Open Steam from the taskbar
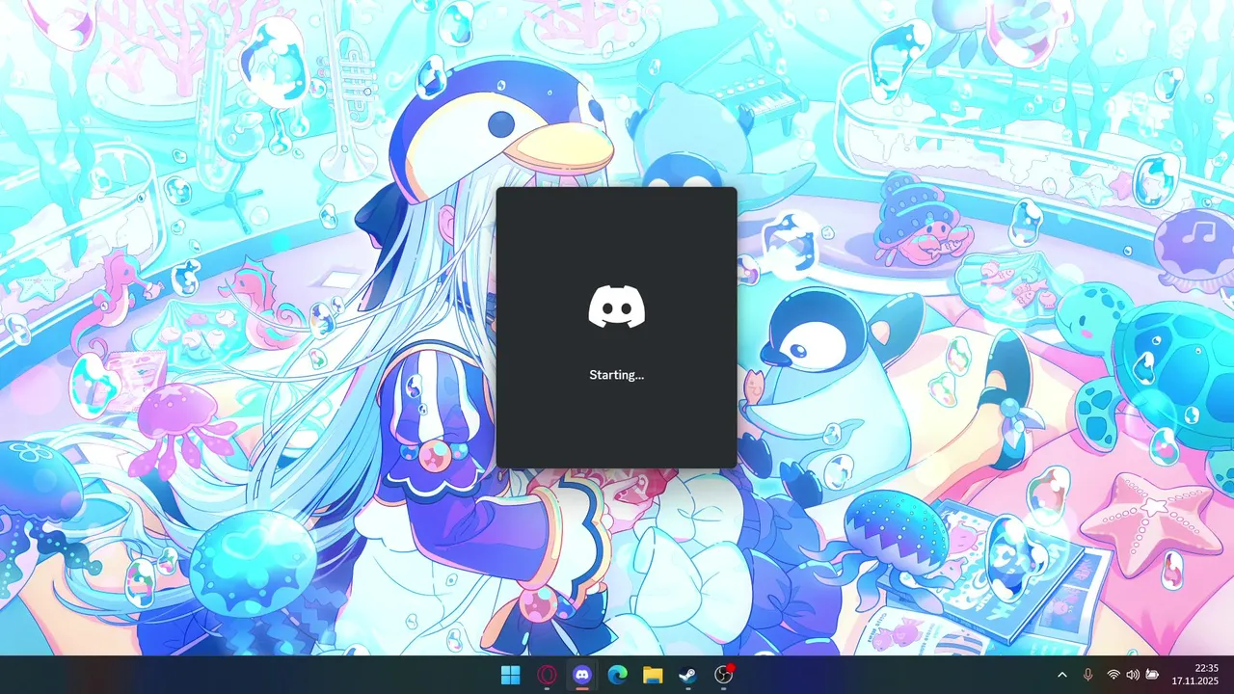 click(687, 675)
